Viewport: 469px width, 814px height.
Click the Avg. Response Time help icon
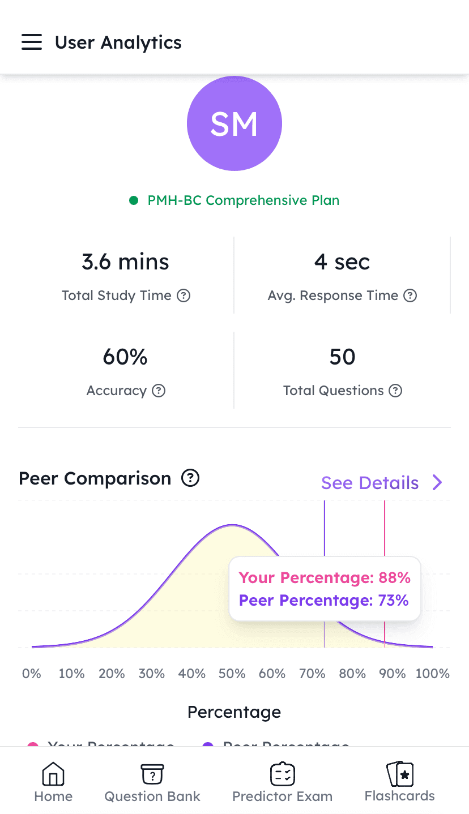(410, 295)
